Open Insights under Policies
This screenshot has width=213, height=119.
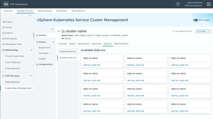coord(42,59)
